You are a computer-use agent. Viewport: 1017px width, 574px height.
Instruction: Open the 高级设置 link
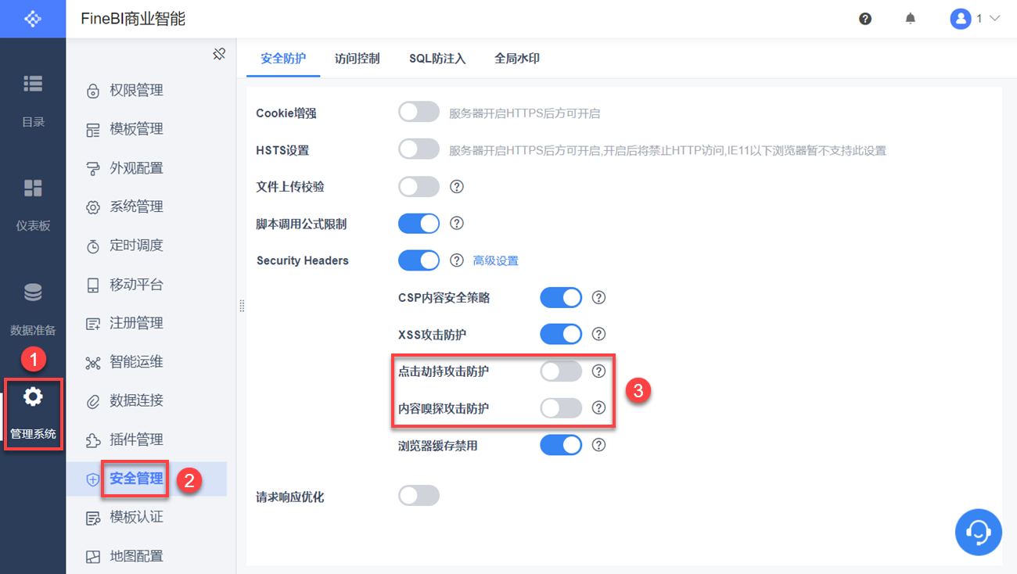click(x=495, y=261)
